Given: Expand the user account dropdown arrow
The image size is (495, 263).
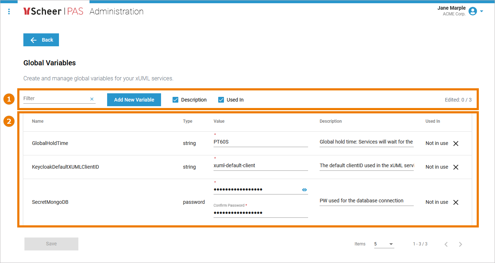Looking at the screenshot, I should (x=482, y=11).
